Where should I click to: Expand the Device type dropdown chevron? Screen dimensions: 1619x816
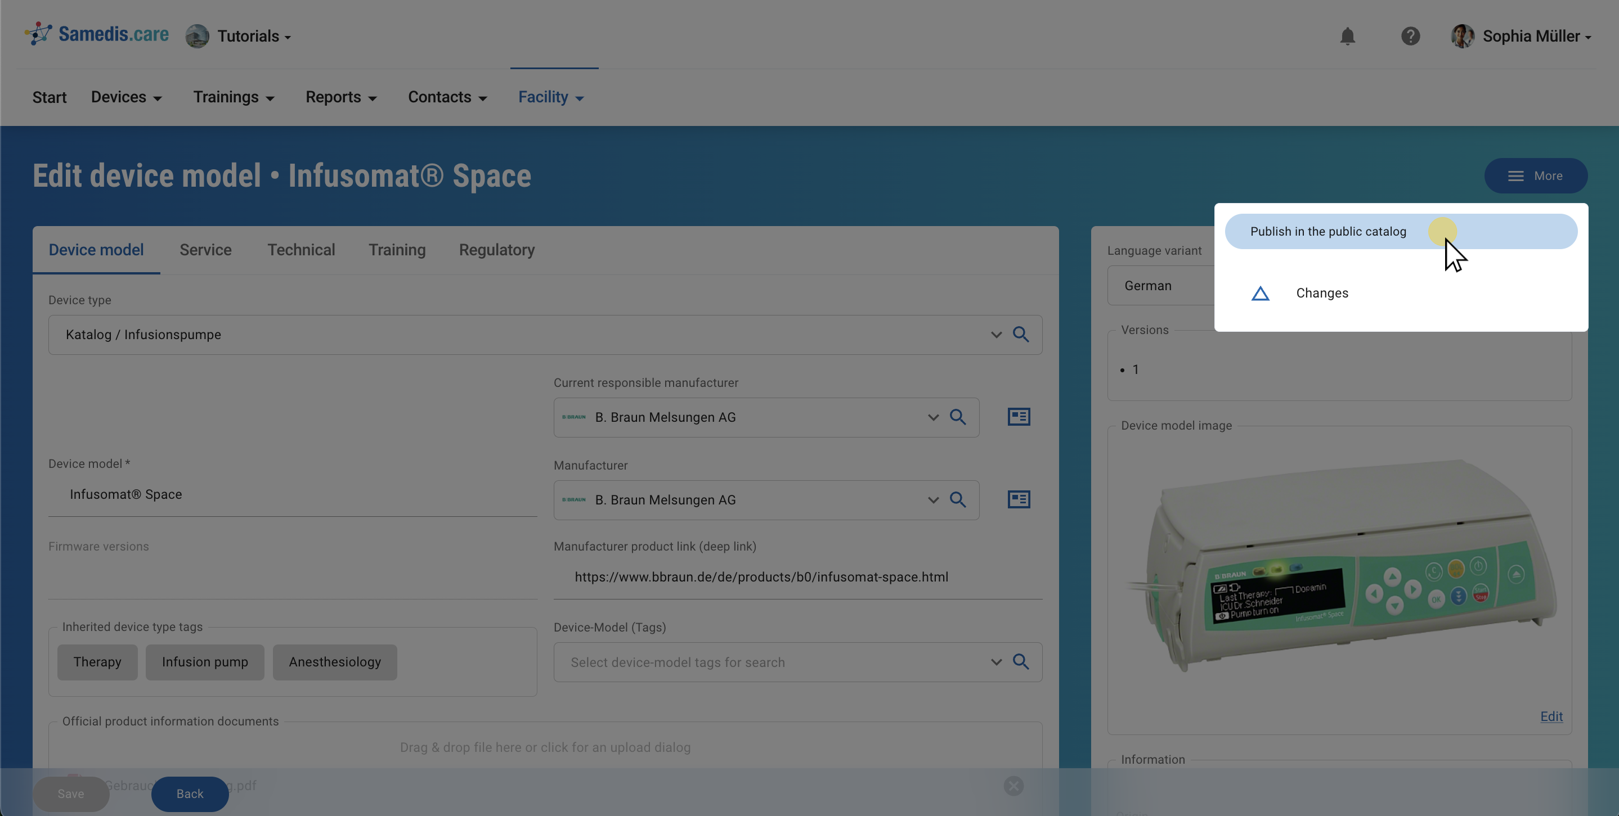click(x=995, y=335)
